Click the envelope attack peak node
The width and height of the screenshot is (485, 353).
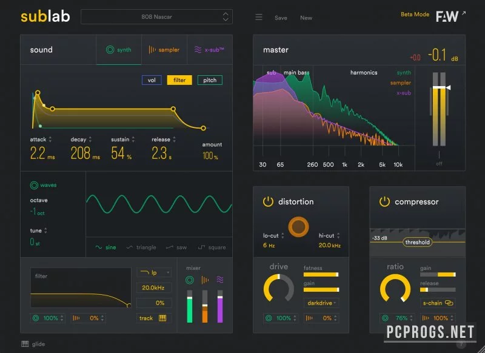tap(38, 93)
